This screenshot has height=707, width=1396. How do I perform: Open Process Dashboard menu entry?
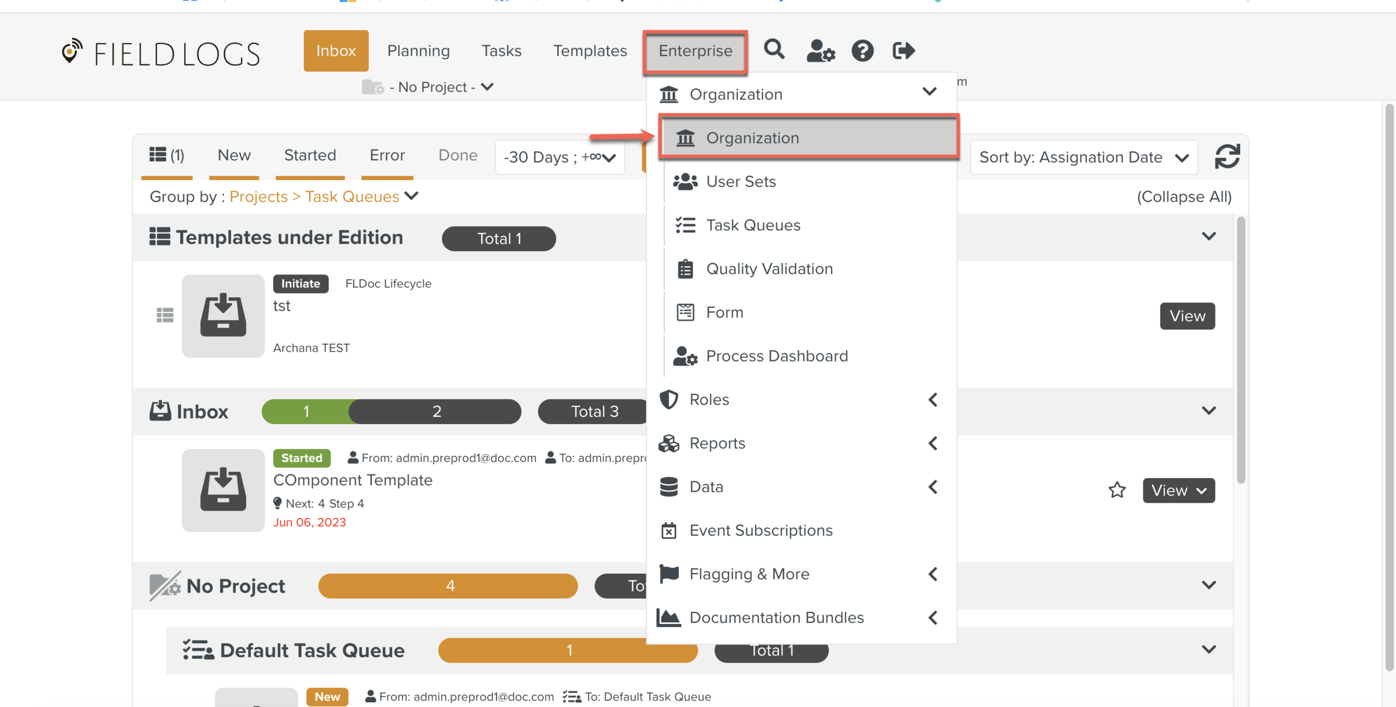pyautogui.click(x=776, y=356)
